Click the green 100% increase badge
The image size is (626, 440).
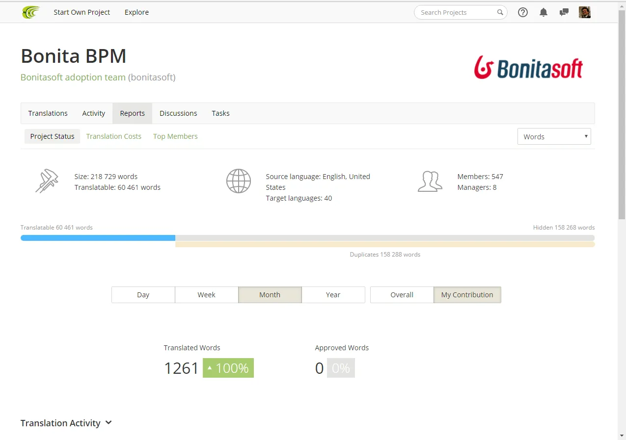(x=228, y=368)
